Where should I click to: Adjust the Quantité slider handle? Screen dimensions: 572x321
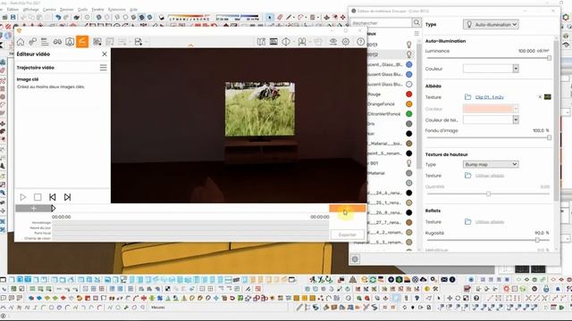(488, 194)
